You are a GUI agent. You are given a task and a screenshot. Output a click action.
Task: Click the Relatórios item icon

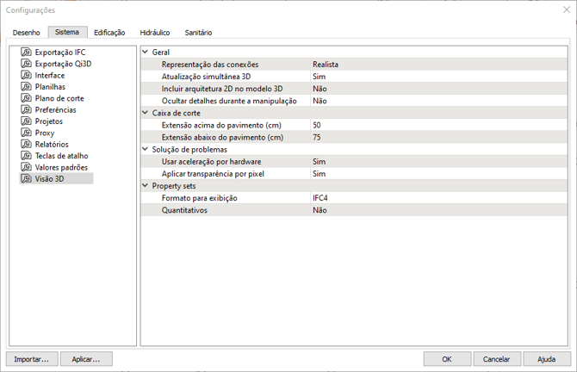(x=27, y=145)
